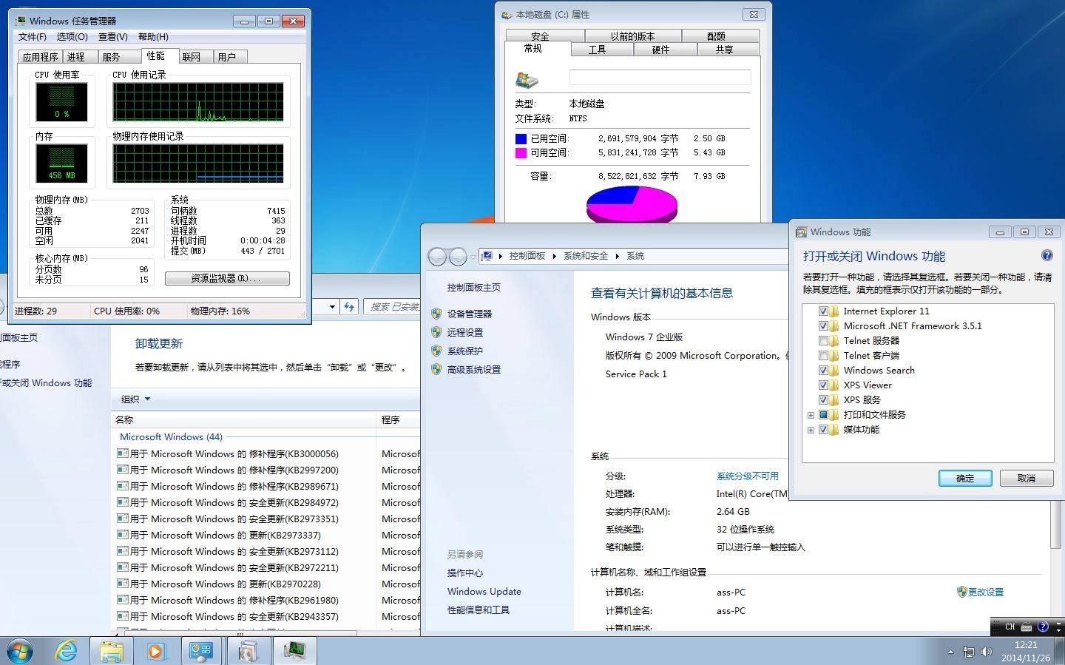Open the Windows Update link
Image resolution: width=1065 pixels, height=665 pixels.
484,591
